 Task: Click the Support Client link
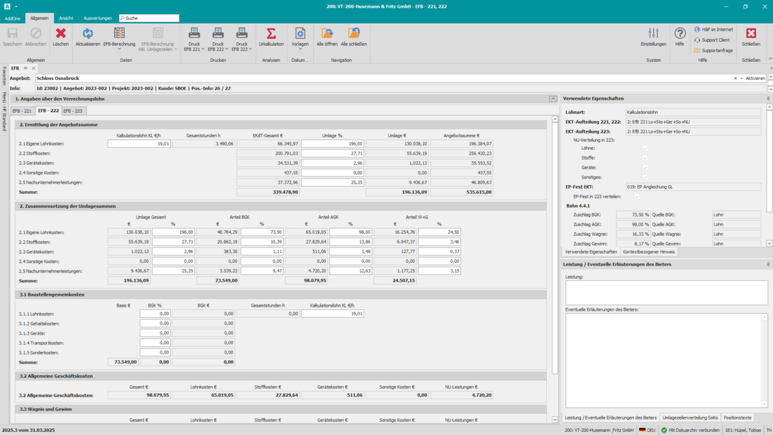coord(715,40)
